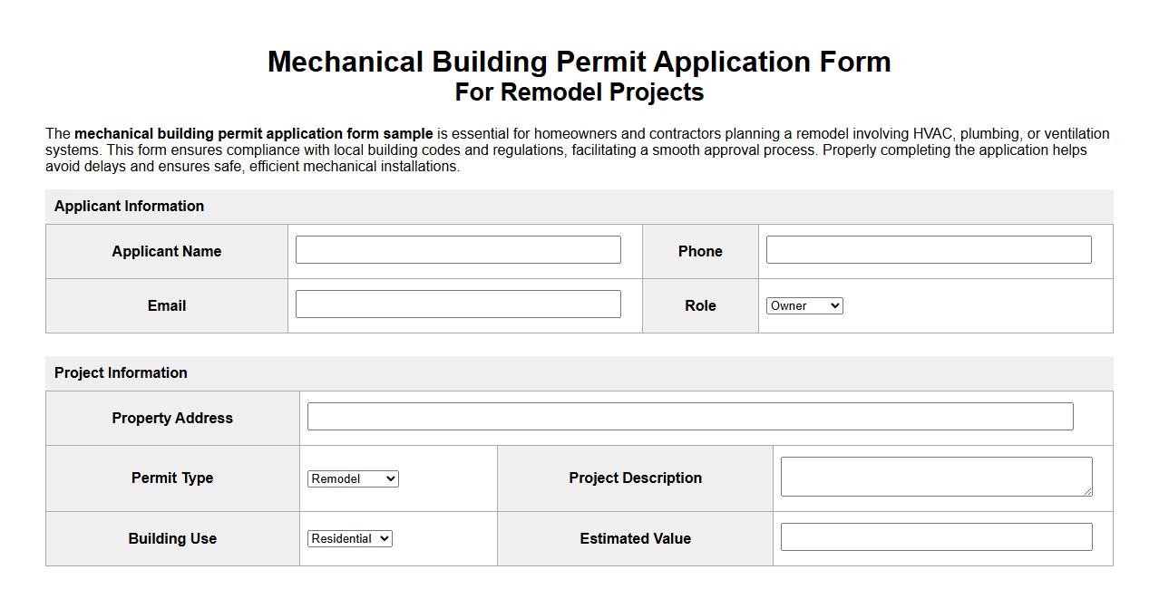
Task: Click the Permit Type dropdown arrow
Action: click(x=391, y=478)
